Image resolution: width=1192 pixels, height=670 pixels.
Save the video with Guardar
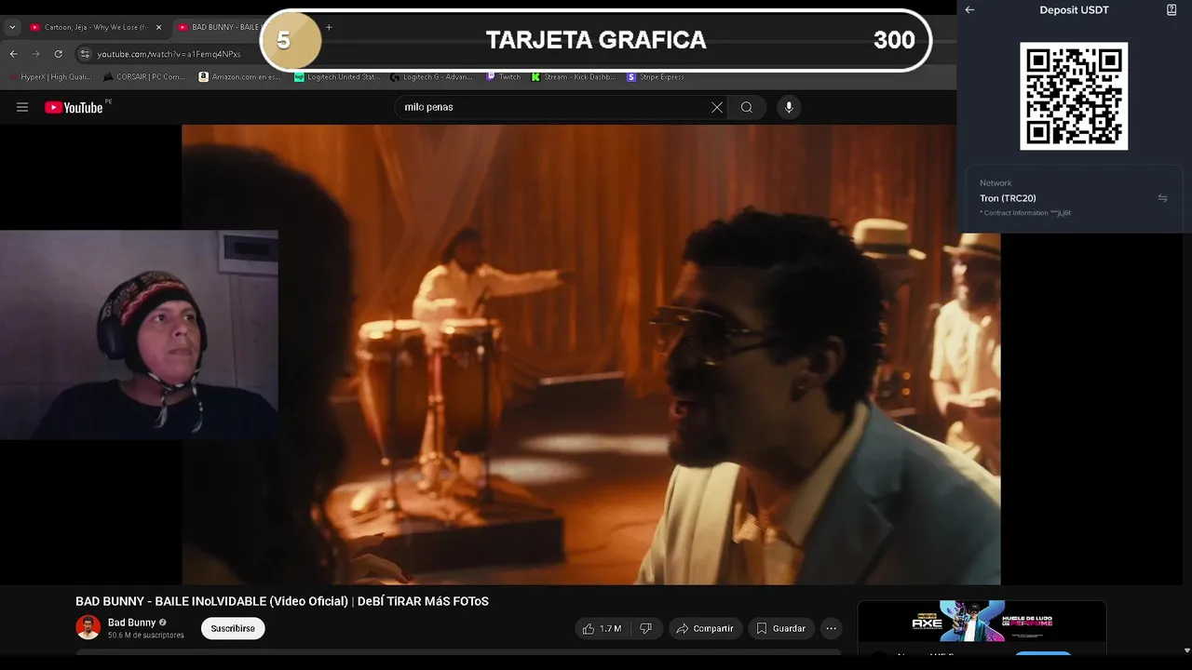click(x=780, y=628)
